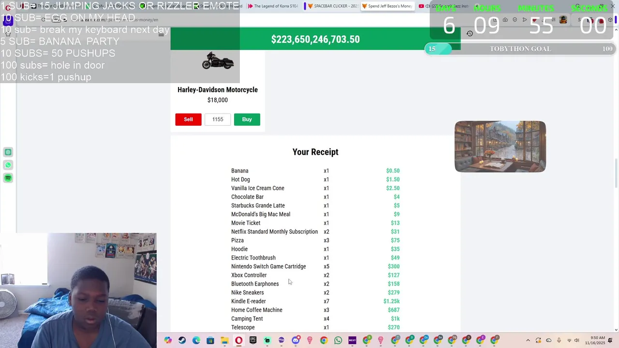
Task: Open WhatsApp from the taskbar
Action: tap(338, 340)
